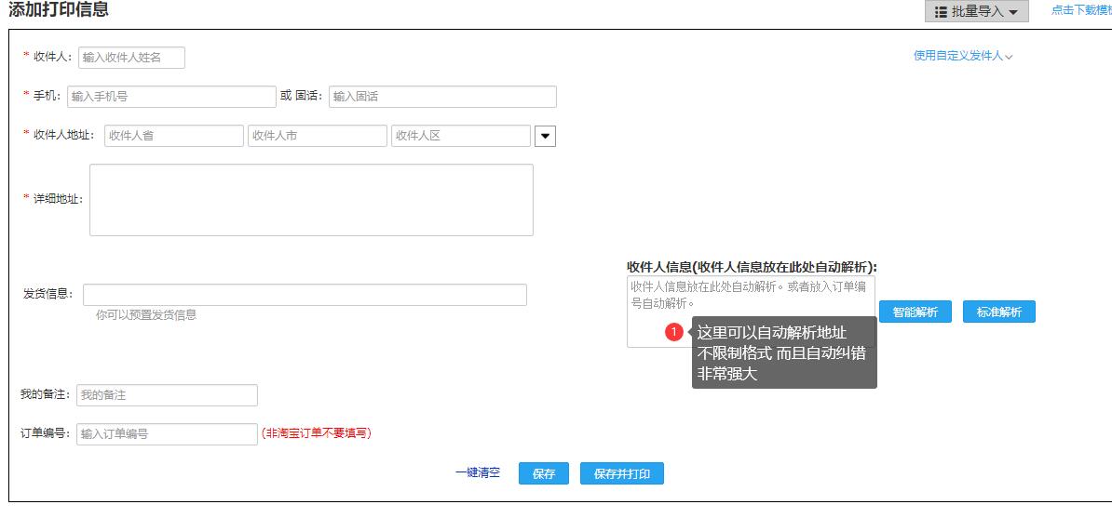The height and width of the screenshot is (518, 1112).
Task: Click the 点击下载模板 link
Action: pyautogui.click(x=1080, y=10)
